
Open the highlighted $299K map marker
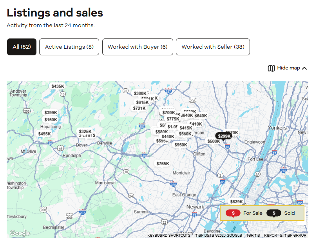(224, 136)
